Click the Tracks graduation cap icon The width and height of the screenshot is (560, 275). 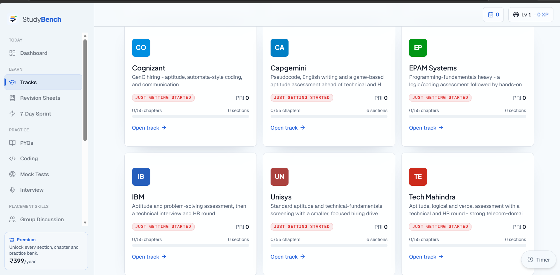point(12,82)
